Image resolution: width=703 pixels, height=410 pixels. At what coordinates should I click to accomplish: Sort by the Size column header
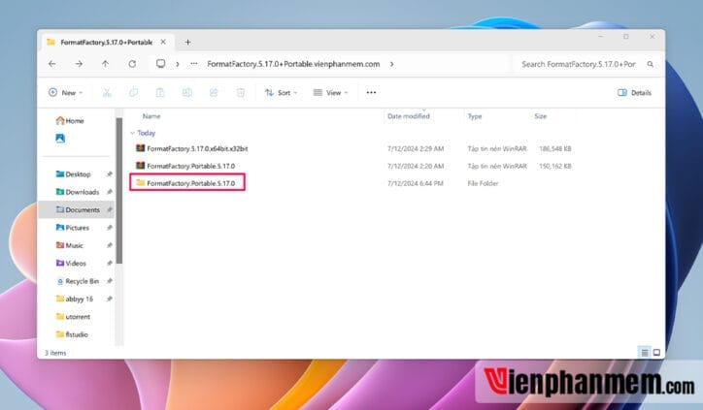tap(540, 116)
